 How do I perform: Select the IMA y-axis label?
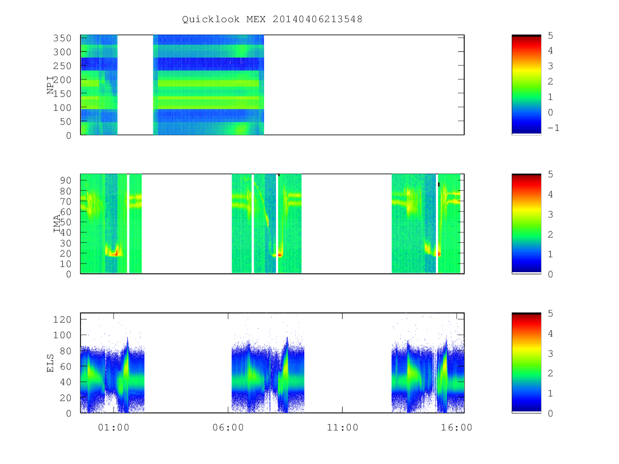tap(57, 224)
